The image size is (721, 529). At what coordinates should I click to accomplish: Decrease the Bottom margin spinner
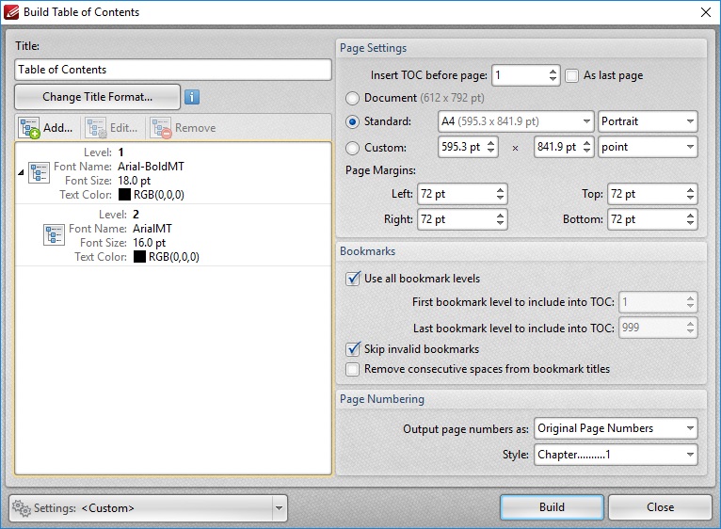[691, 224]
